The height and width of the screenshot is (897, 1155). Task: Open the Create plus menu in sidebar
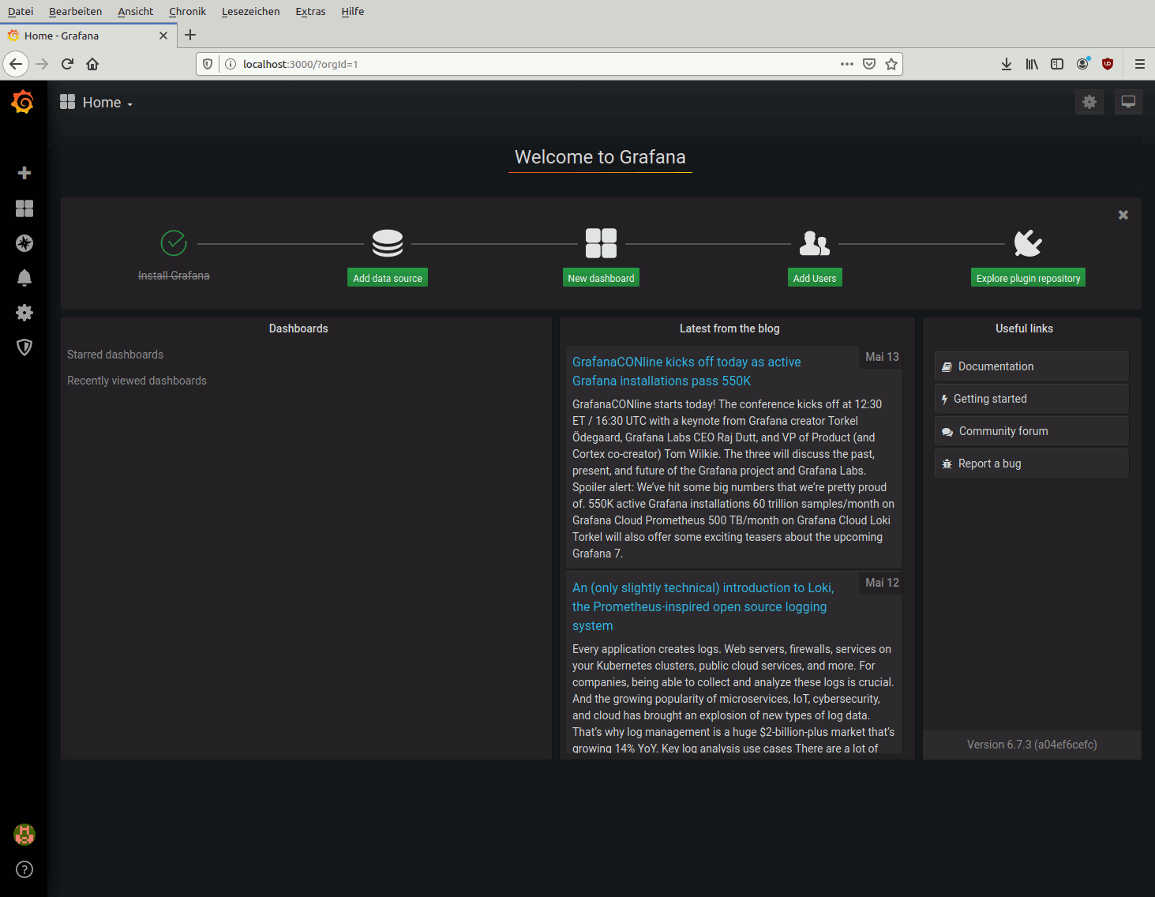tap(24, 173)
